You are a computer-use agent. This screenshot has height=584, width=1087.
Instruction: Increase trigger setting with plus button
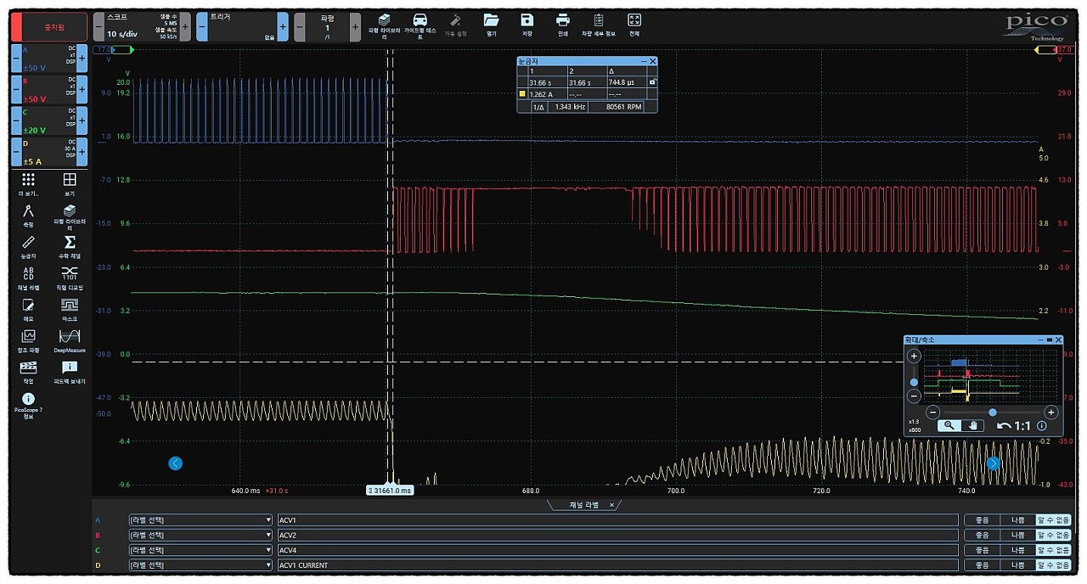pos(283,27)
